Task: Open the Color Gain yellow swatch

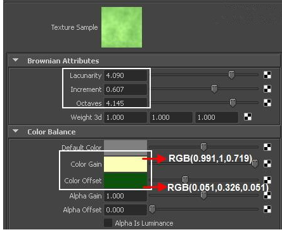Action: click(x=125, y=164)
